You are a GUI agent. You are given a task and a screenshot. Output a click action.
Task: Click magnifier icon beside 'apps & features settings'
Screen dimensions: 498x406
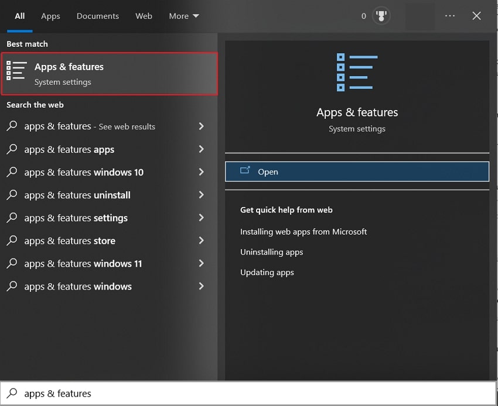12,217
